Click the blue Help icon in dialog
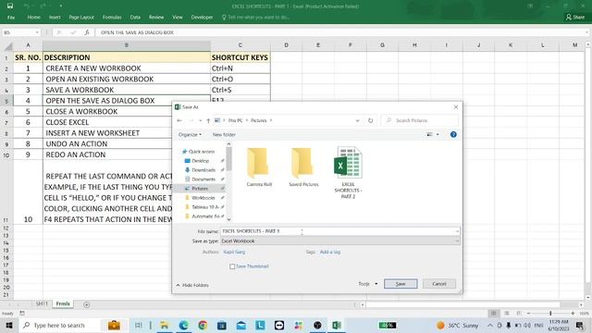Image resolution: width=592 pixels, height=333 pixels. [453, 134]
